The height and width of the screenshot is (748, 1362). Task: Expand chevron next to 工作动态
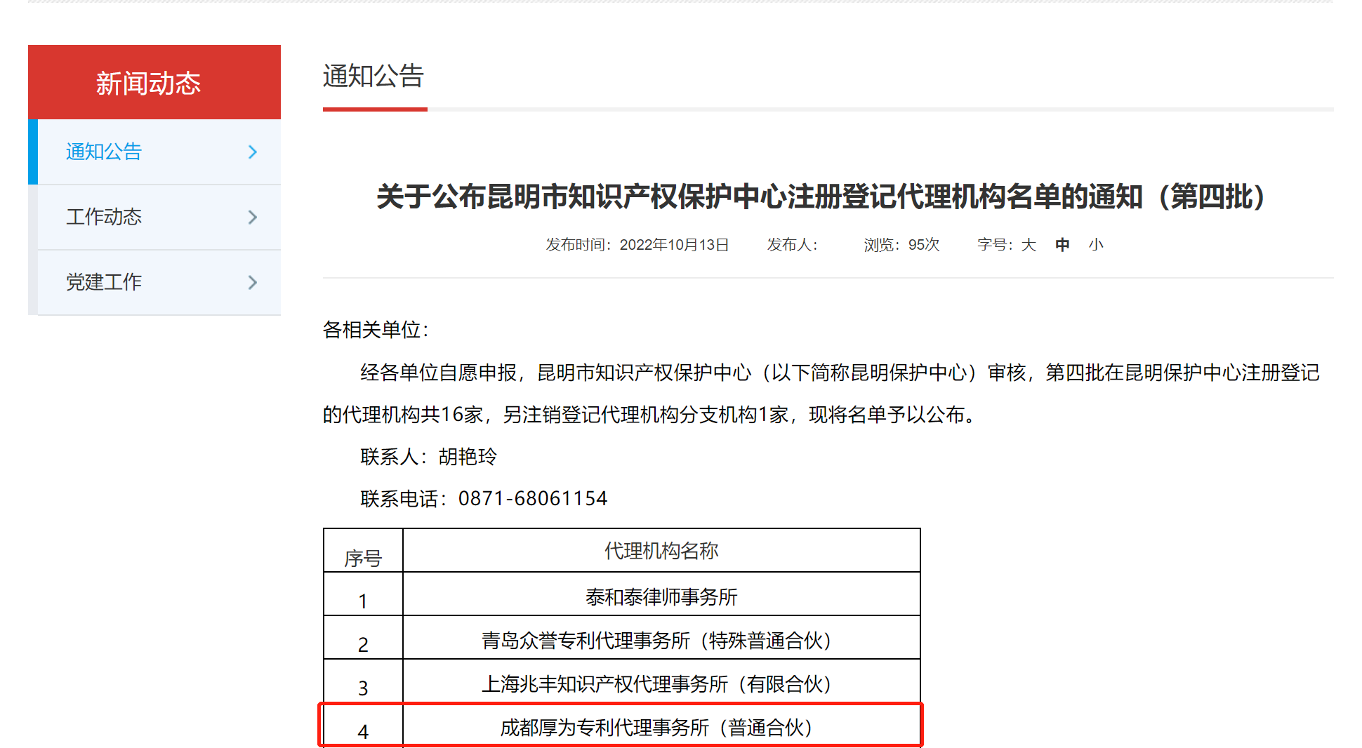coord(253,217)
